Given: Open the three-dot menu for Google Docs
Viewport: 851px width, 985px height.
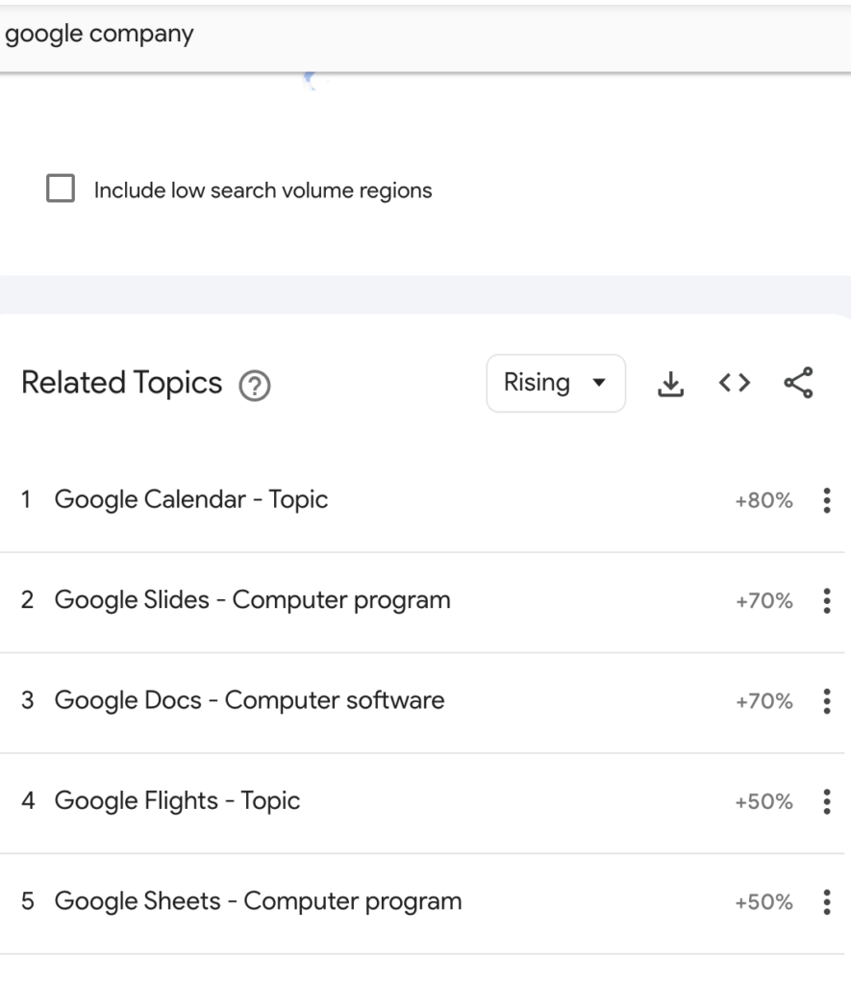Looking at the screenshot, I should coord(825,701).
